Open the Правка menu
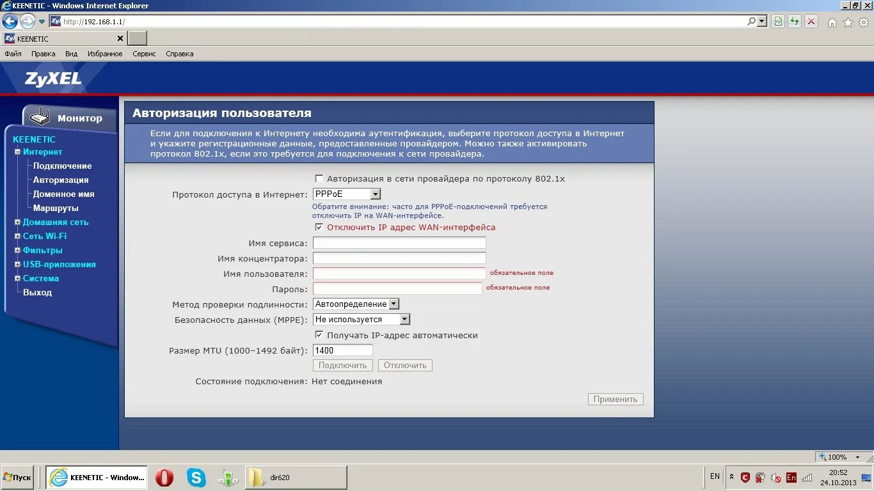The image size is (874, 491). 44,54
